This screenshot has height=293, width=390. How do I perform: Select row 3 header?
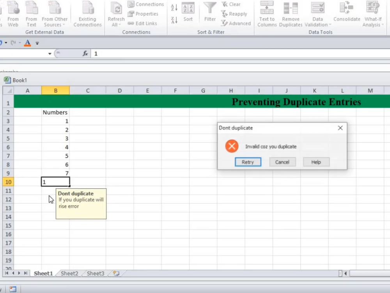click(x=8, y=121)
